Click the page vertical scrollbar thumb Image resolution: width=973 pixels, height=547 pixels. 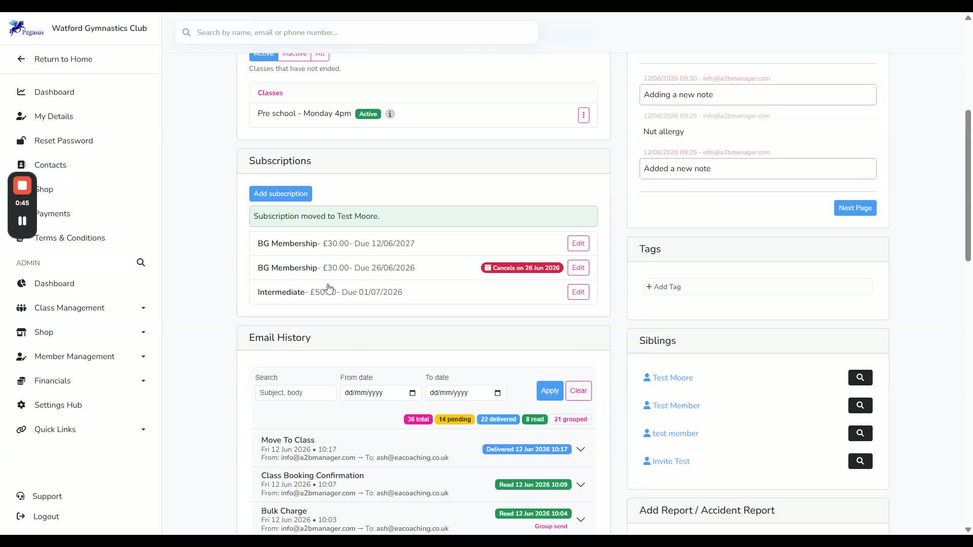968,185
